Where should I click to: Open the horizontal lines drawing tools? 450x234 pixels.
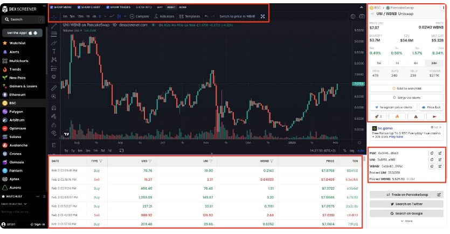(x=54, y=35)
